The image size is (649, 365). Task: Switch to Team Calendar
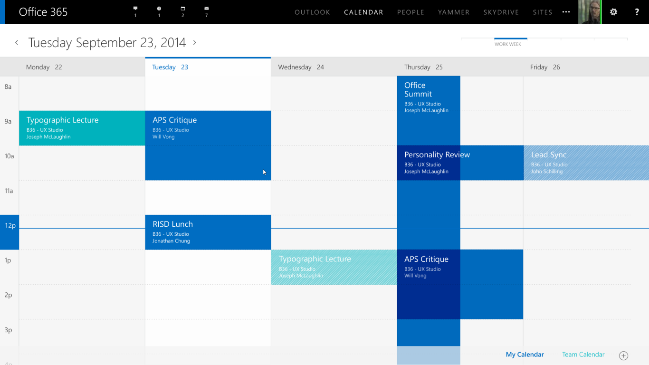tap(583, 355)
